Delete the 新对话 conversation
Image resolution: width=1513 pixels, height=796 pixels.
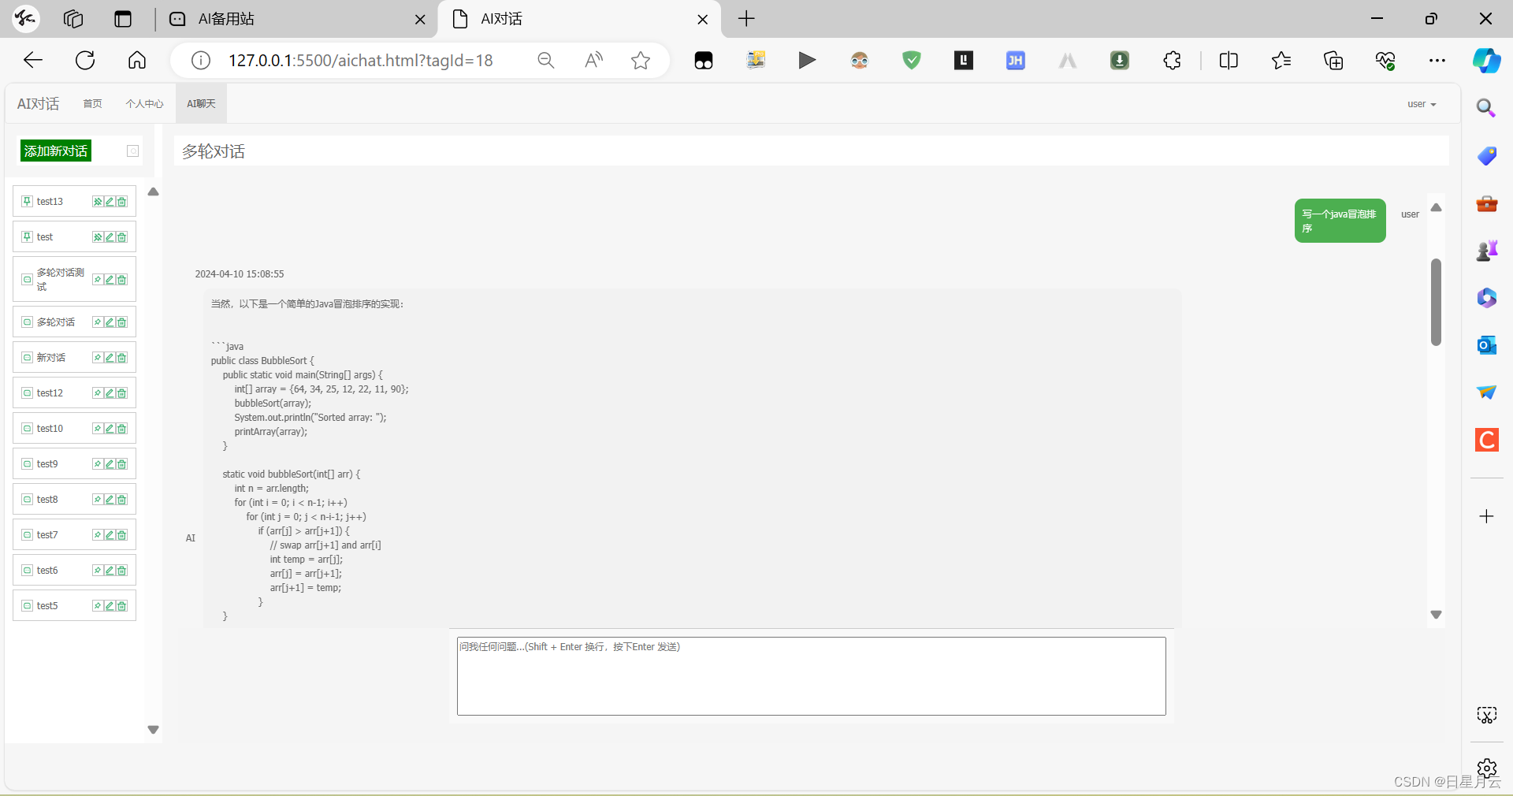pyautogui.click(x=121, y=358)
